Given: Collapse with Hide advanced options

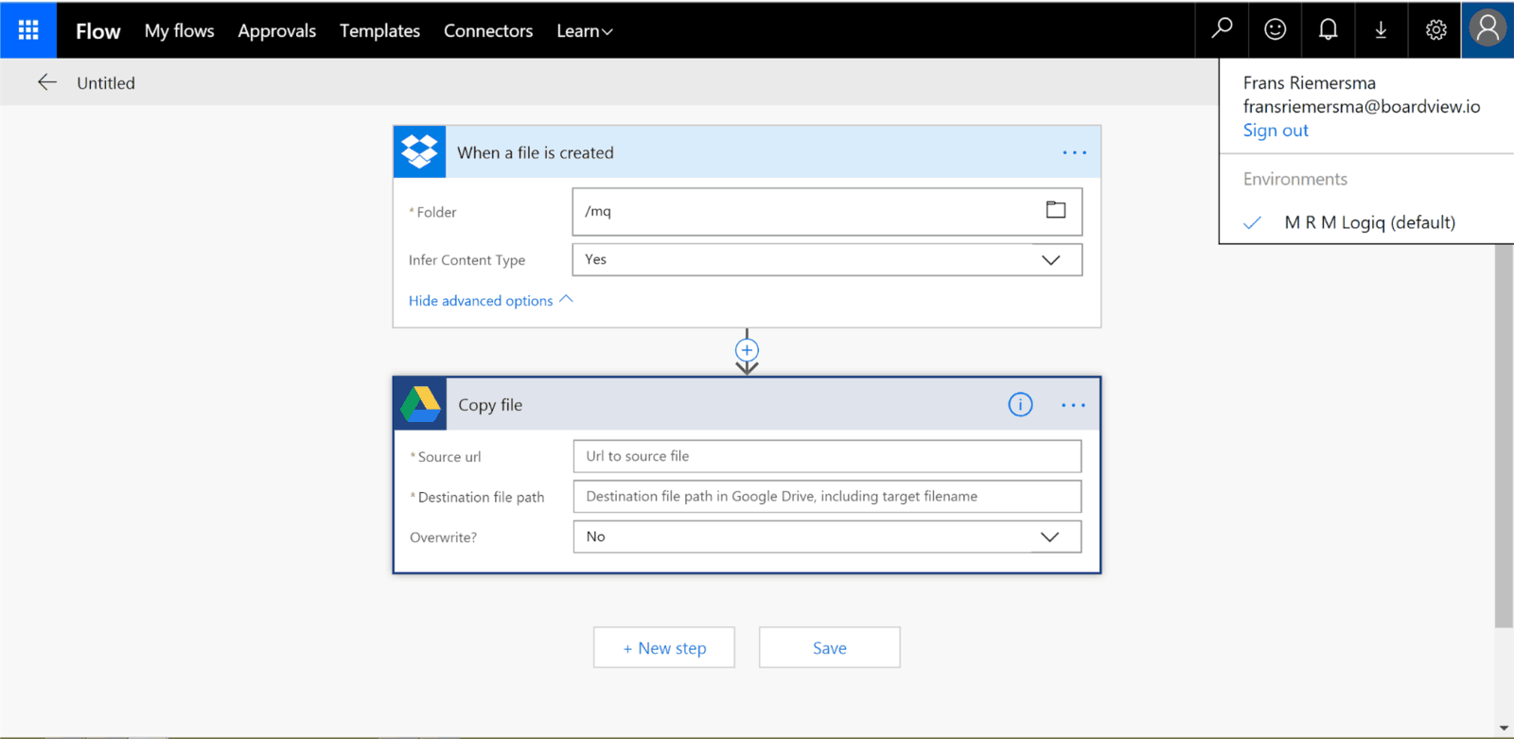Looking at the screenshot, I should point(490,300).
